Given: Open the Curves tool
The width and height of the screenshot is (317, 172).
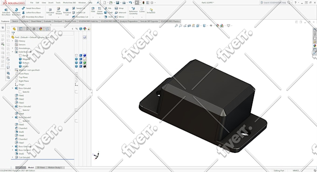Looking at the screenshot, I should point(142,9).
